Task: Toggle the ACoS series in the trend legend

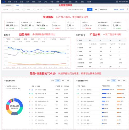Action: click(19, 42)
